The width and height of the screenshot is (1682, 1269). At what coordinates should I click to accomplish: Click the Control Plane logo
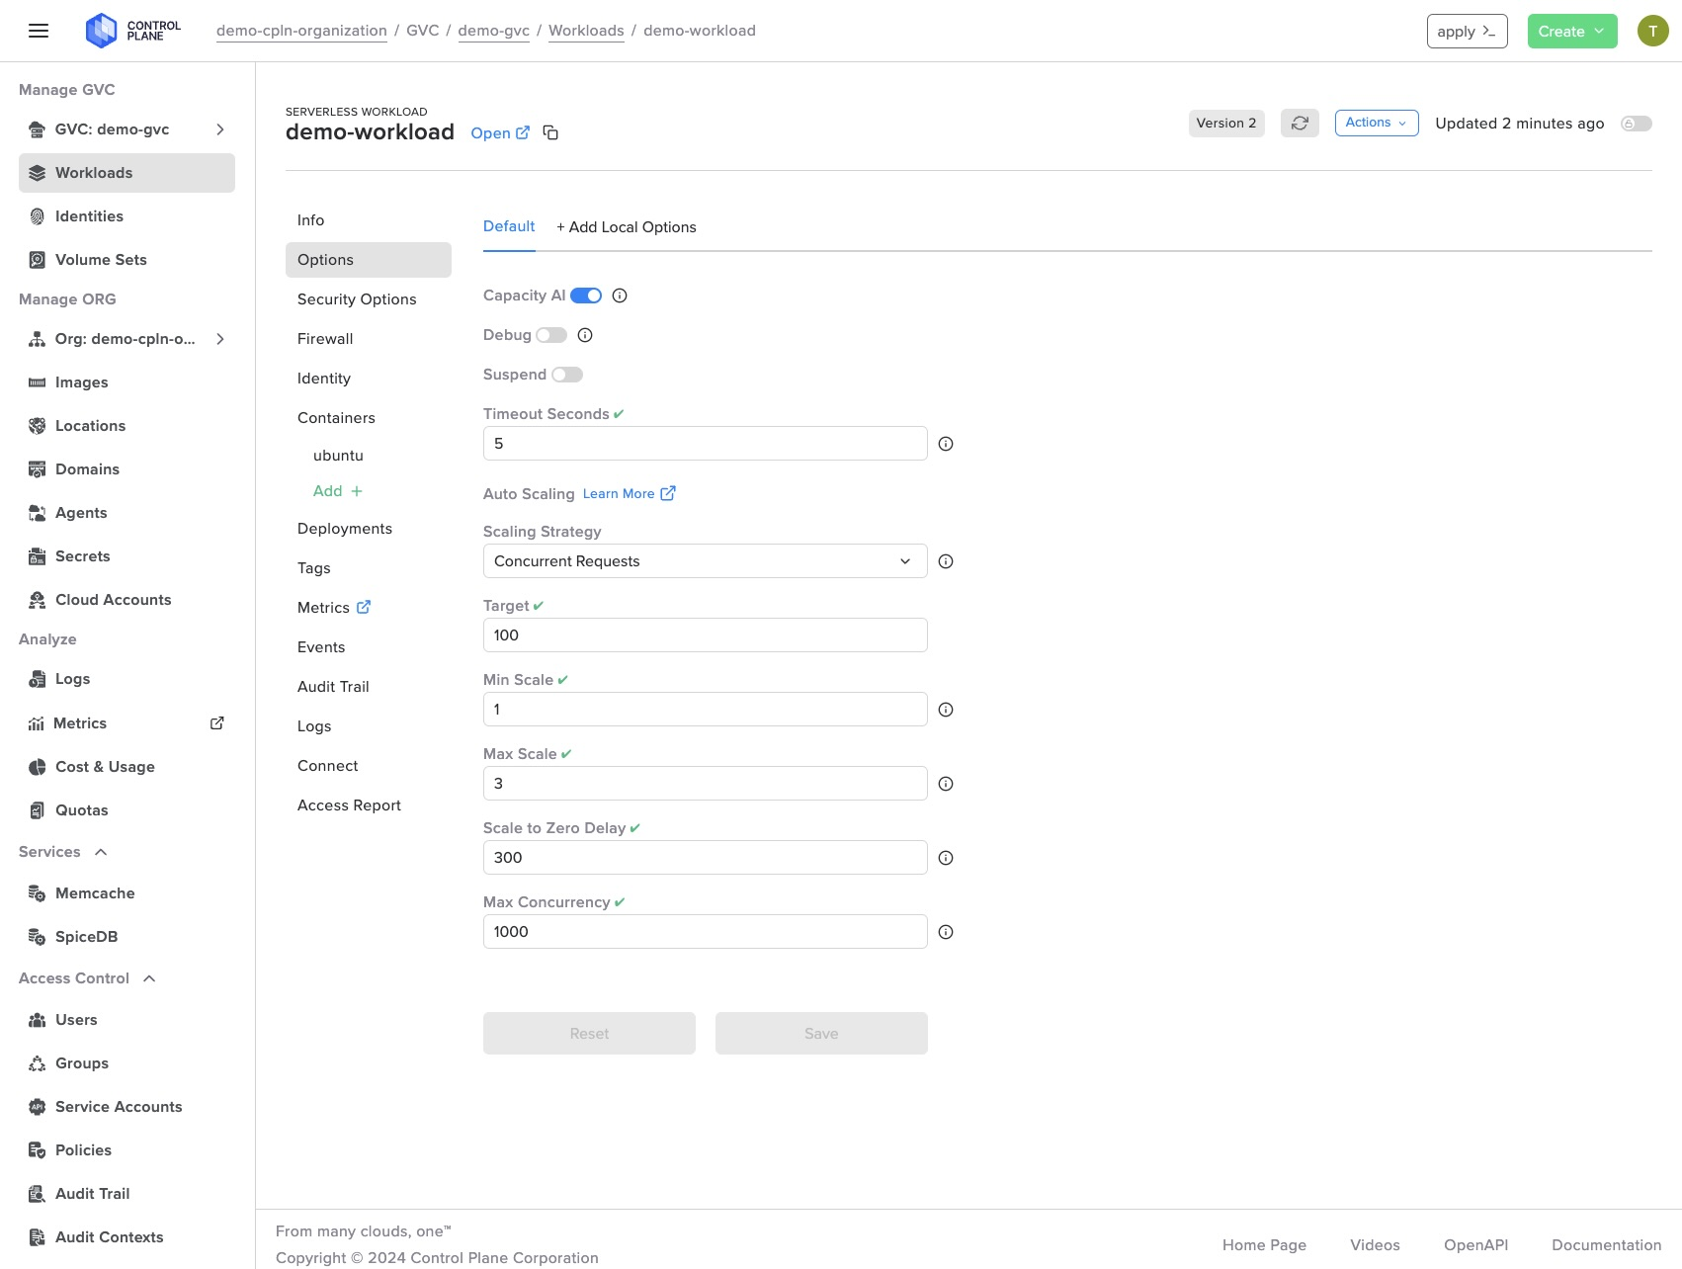click(133, 31)
